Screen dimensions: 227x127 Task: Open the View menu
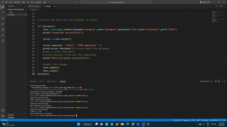[23, 2]
